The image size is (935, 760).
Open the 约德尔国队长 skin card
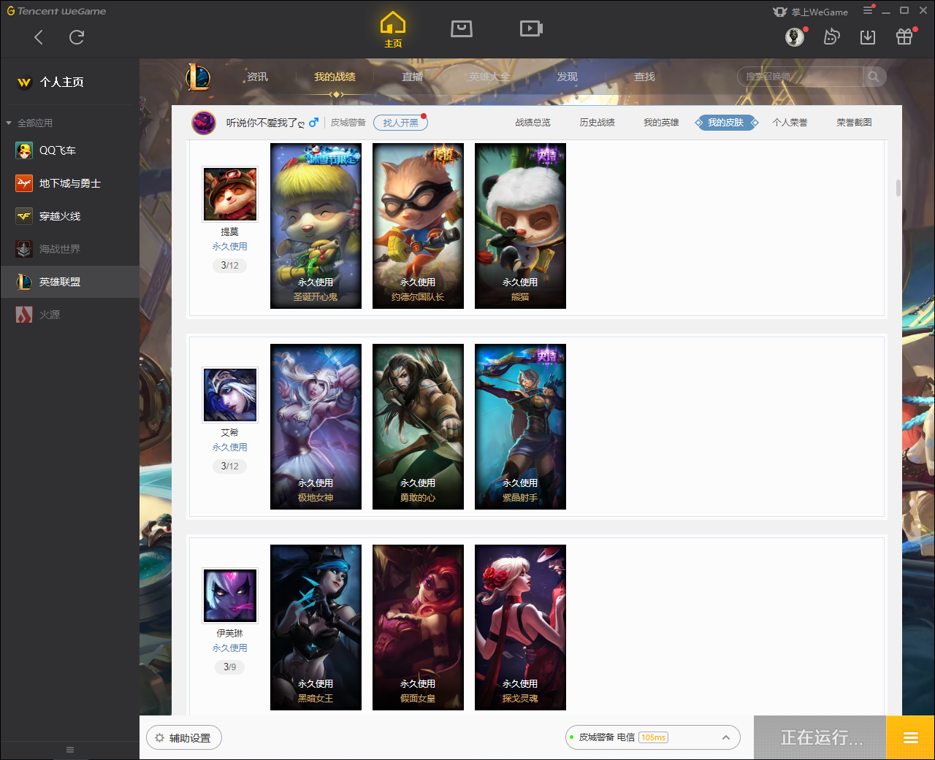tap(418, 226)
